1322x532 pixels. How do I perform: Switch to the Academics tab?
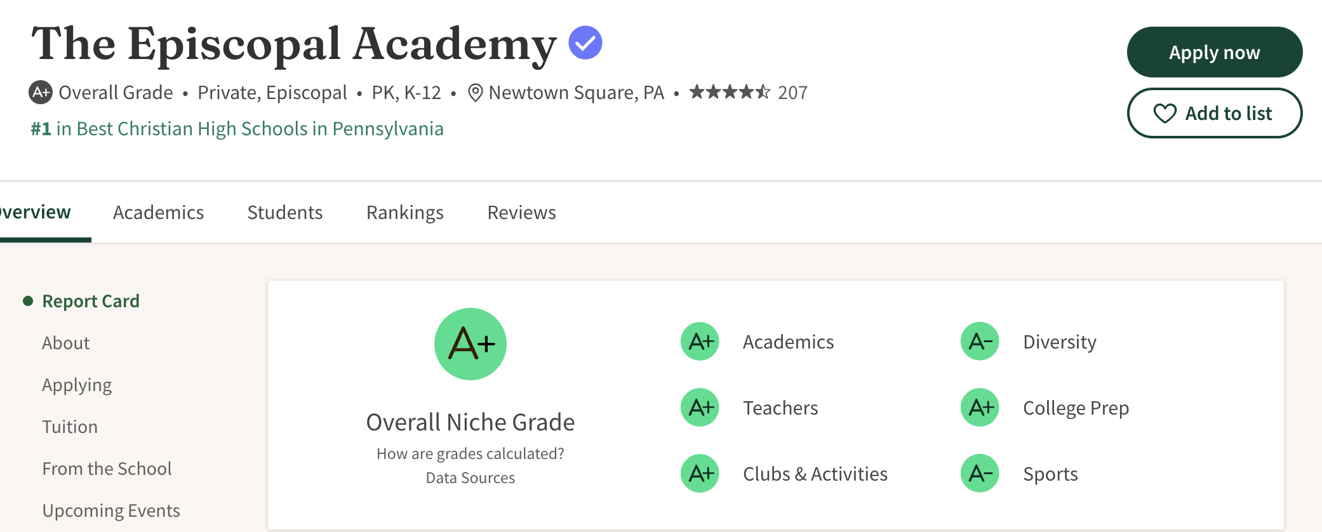(x=158, y=213)
